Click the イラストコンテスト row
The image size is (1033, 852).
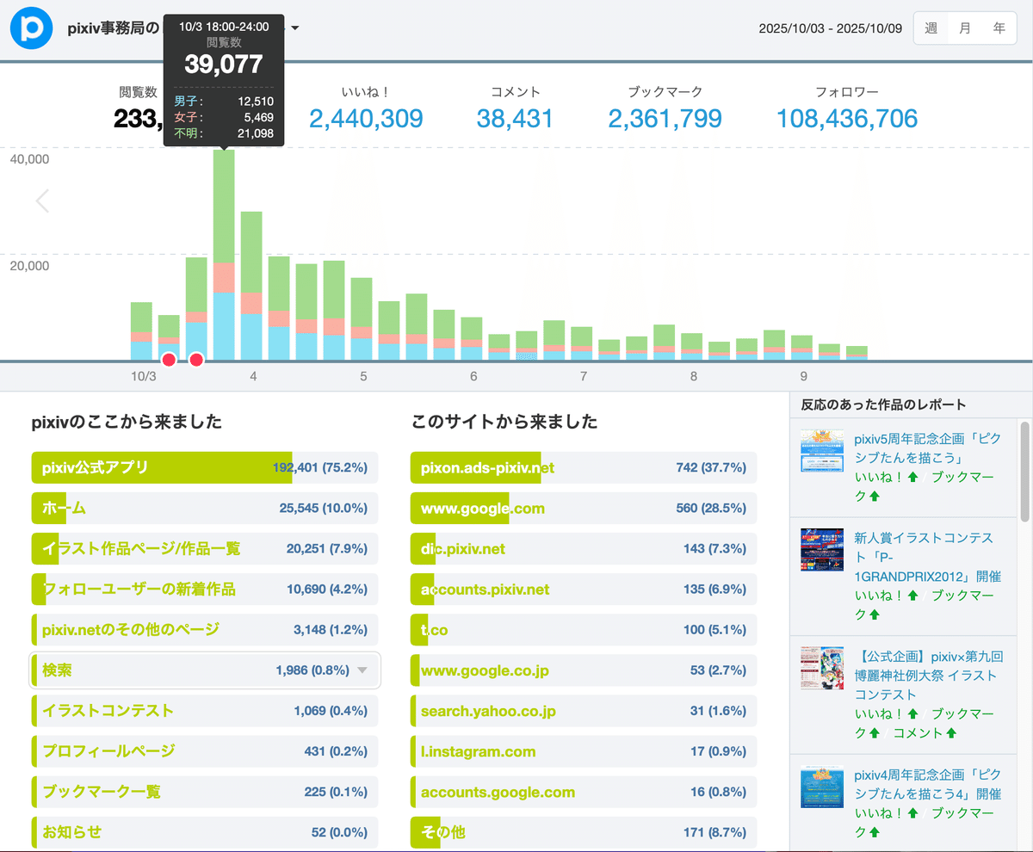205,710
